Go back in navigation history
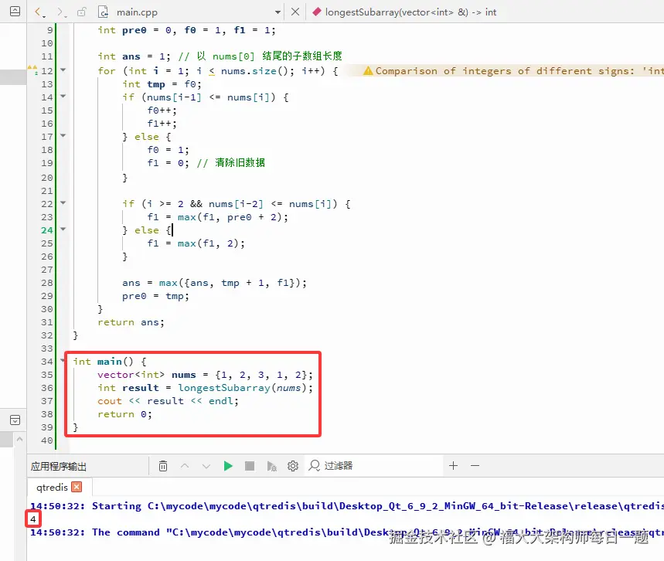Viewport: 664px width, 561px height. (39, 12)
